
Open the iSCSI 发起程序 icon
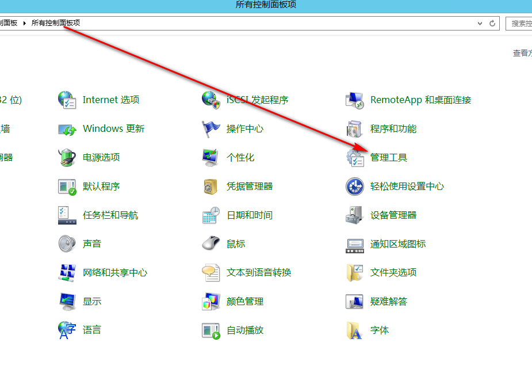point(211,100)
